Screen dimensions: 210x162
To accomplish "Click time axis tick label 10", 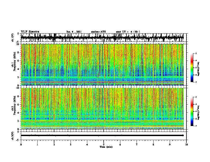I will coord(186,145).
